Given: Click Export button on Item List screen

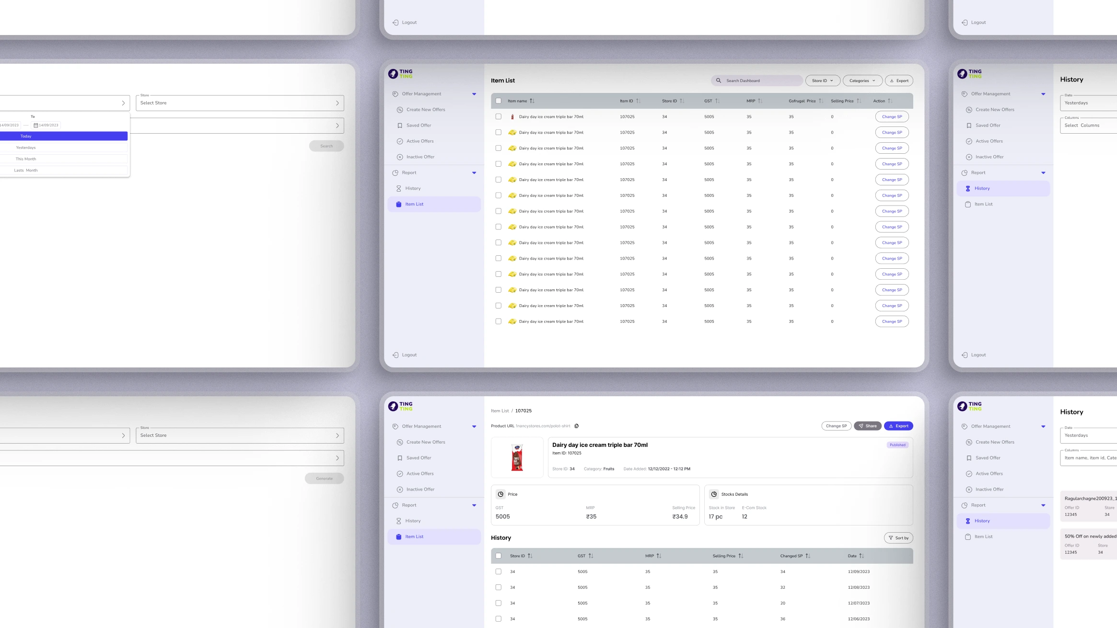Looking at the screenshot, I should 899,80.
